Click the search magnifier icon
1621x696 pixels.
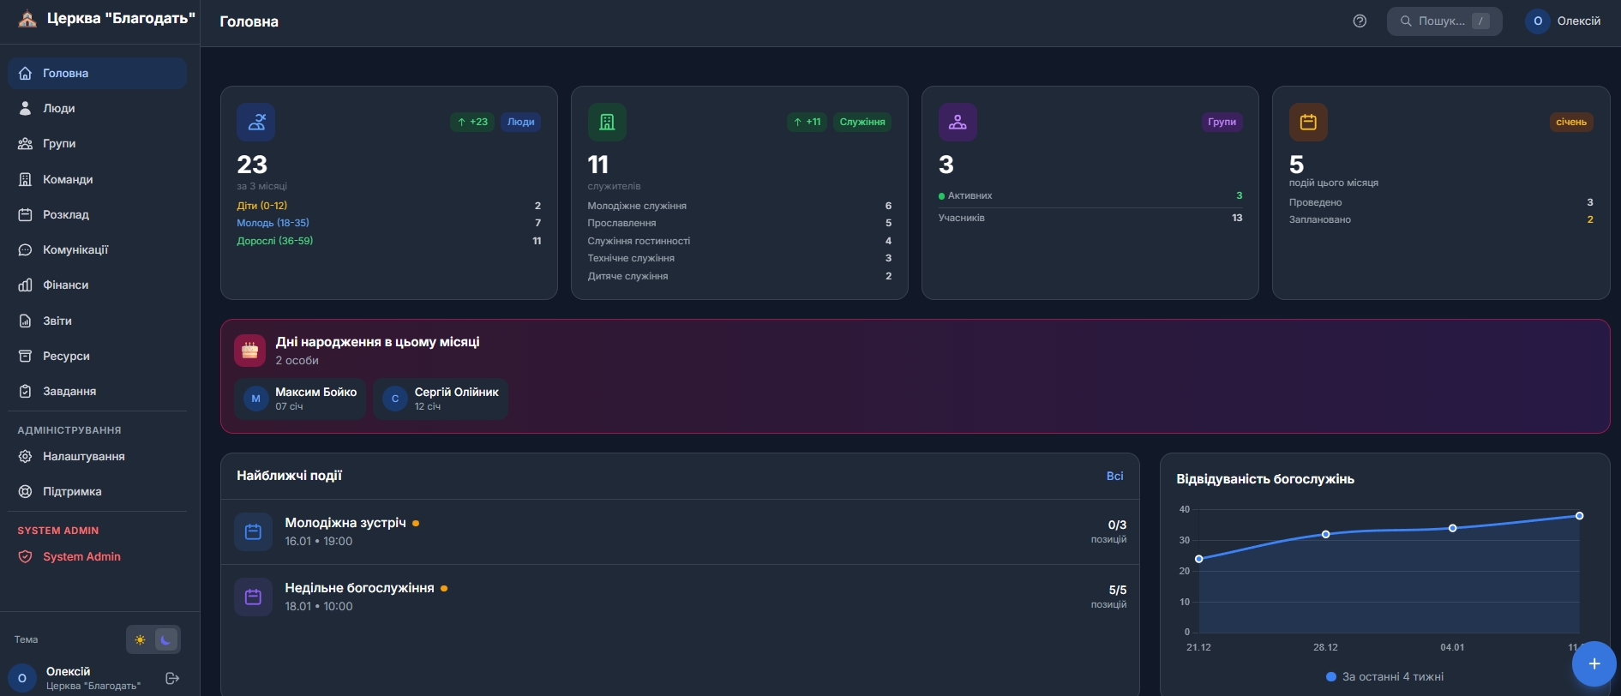pyautogui.click(x=1406, y=21)
